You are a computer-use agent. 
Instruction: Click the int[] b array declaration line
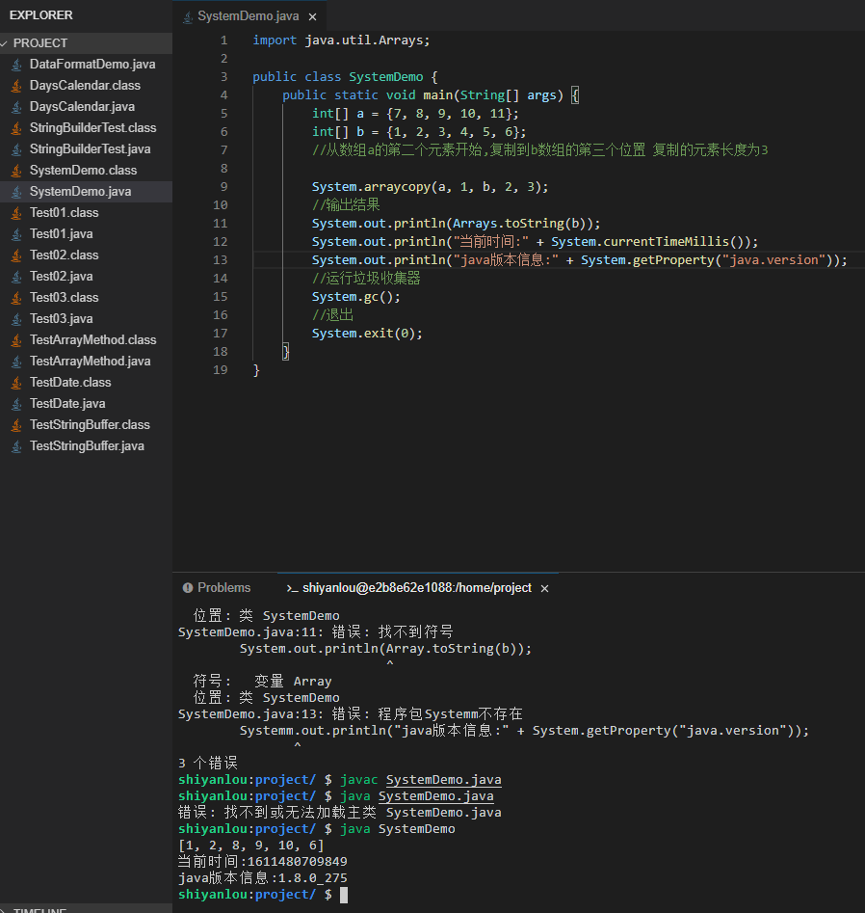(419, 132)
